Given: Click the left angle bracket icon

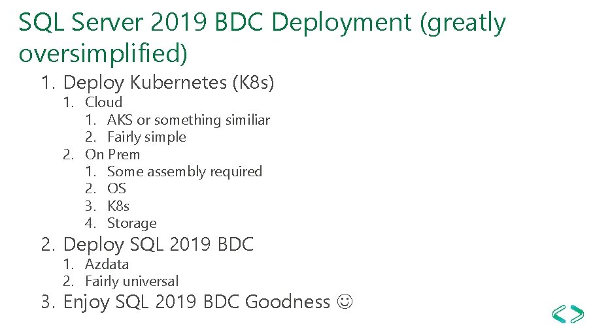Looking at the screenshot, I should (560, 314).
